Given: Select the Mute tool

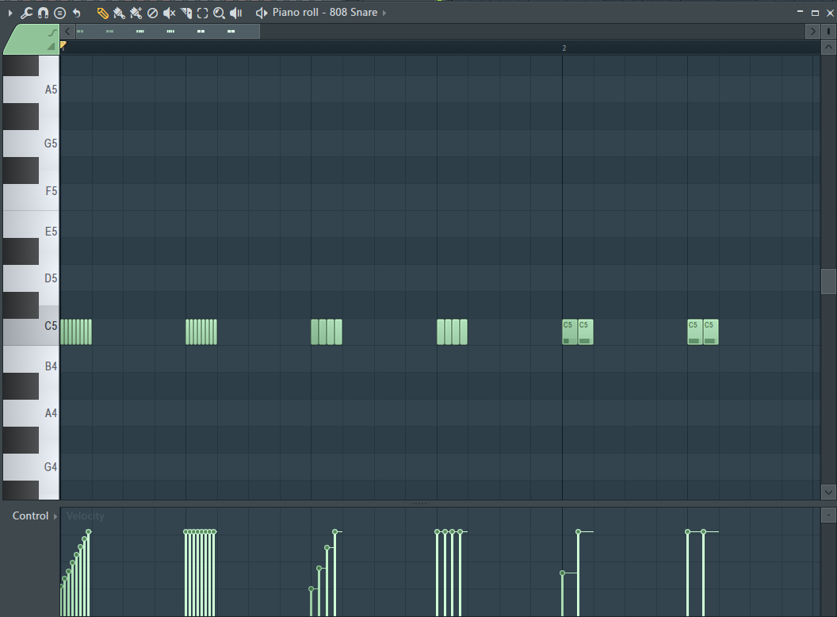Looking at the screenshot, I should coord(169,13).
